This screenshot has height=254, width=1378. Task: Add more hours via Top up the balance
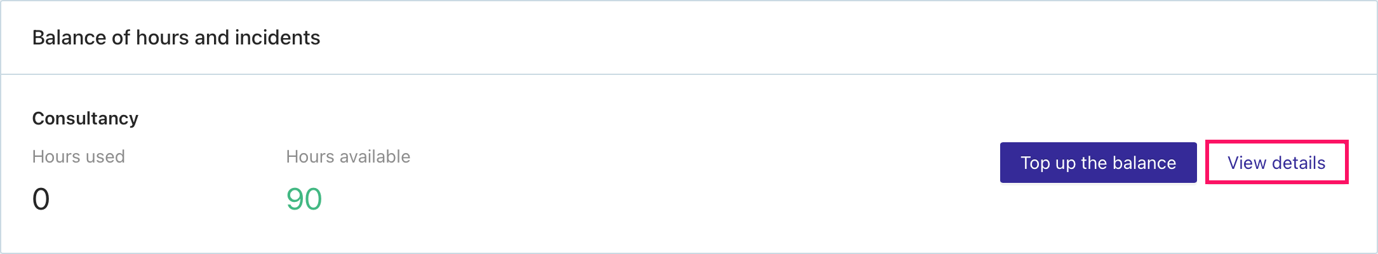[x=1098, y=163]
